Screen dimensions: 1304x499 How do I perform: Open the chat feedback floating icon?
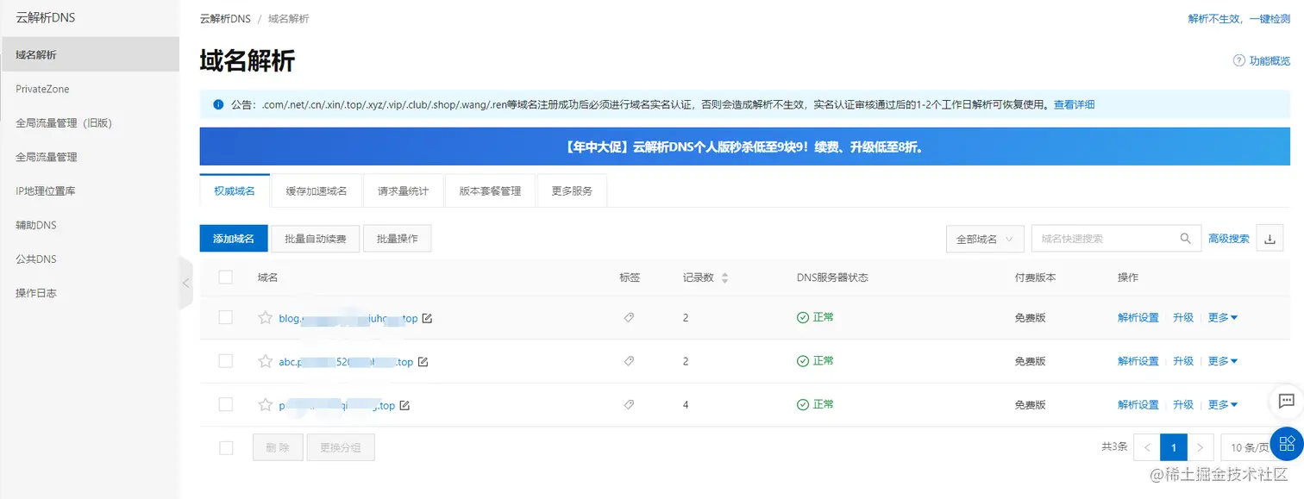[1286, 401]
